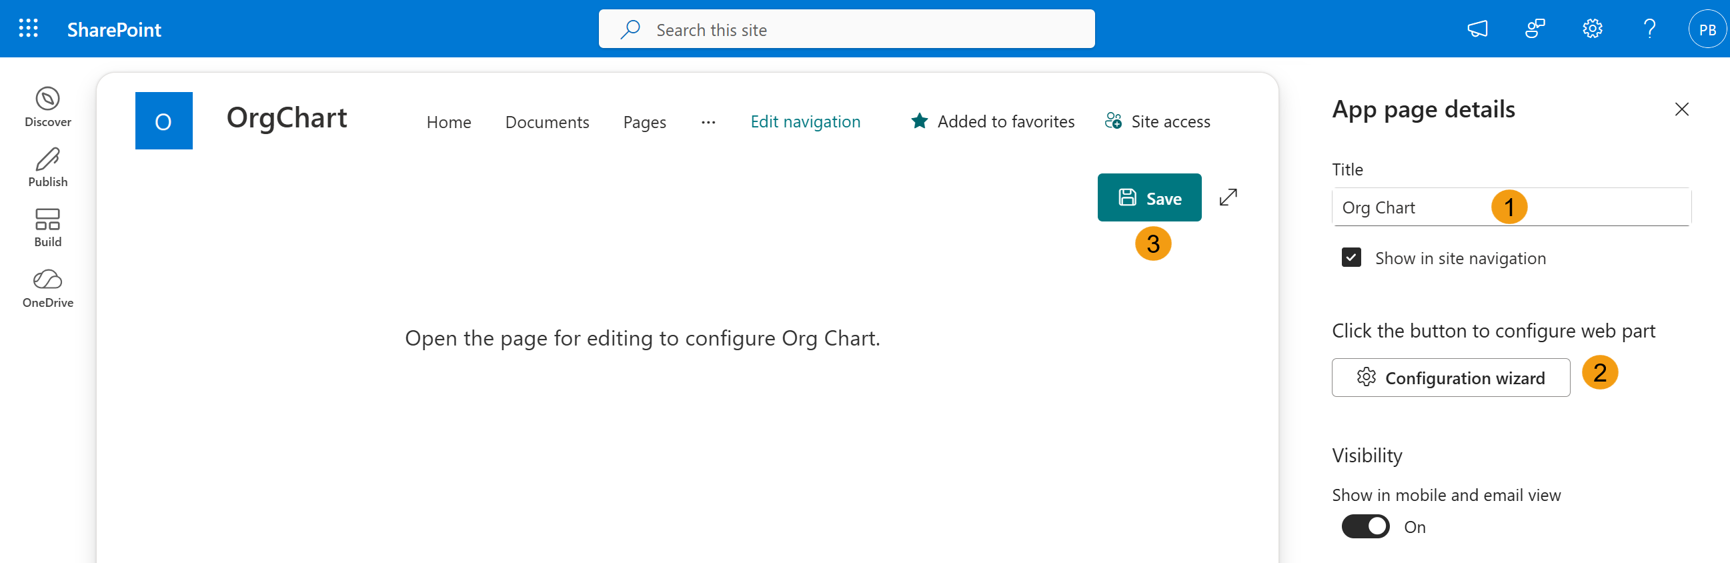Open Pages in site navigation
The width and height of the screenshot is (1730, 563).
coord(644,121)
